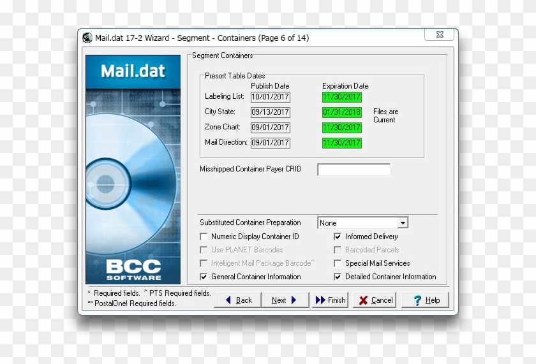Click the Back button
This screenshot has width=536, height=364.
[238, 300]
